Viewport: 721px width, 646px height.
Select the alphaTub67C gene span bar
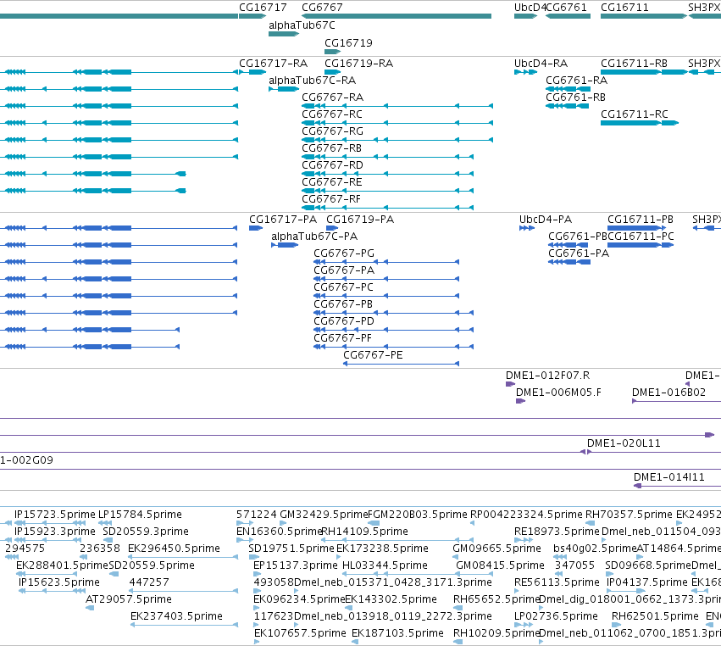pos(284,34)
